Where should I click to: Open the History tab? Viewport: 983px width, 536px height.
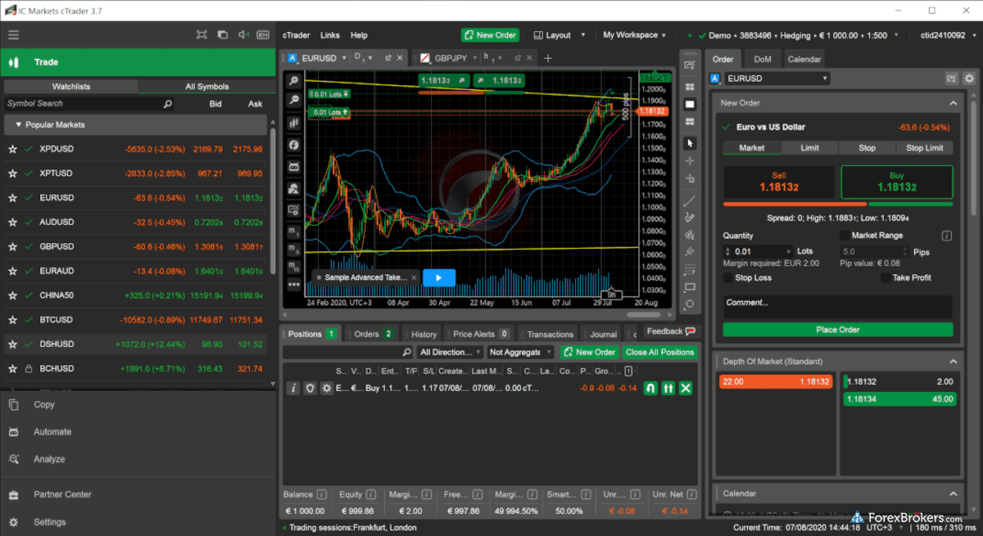(424, 334)
